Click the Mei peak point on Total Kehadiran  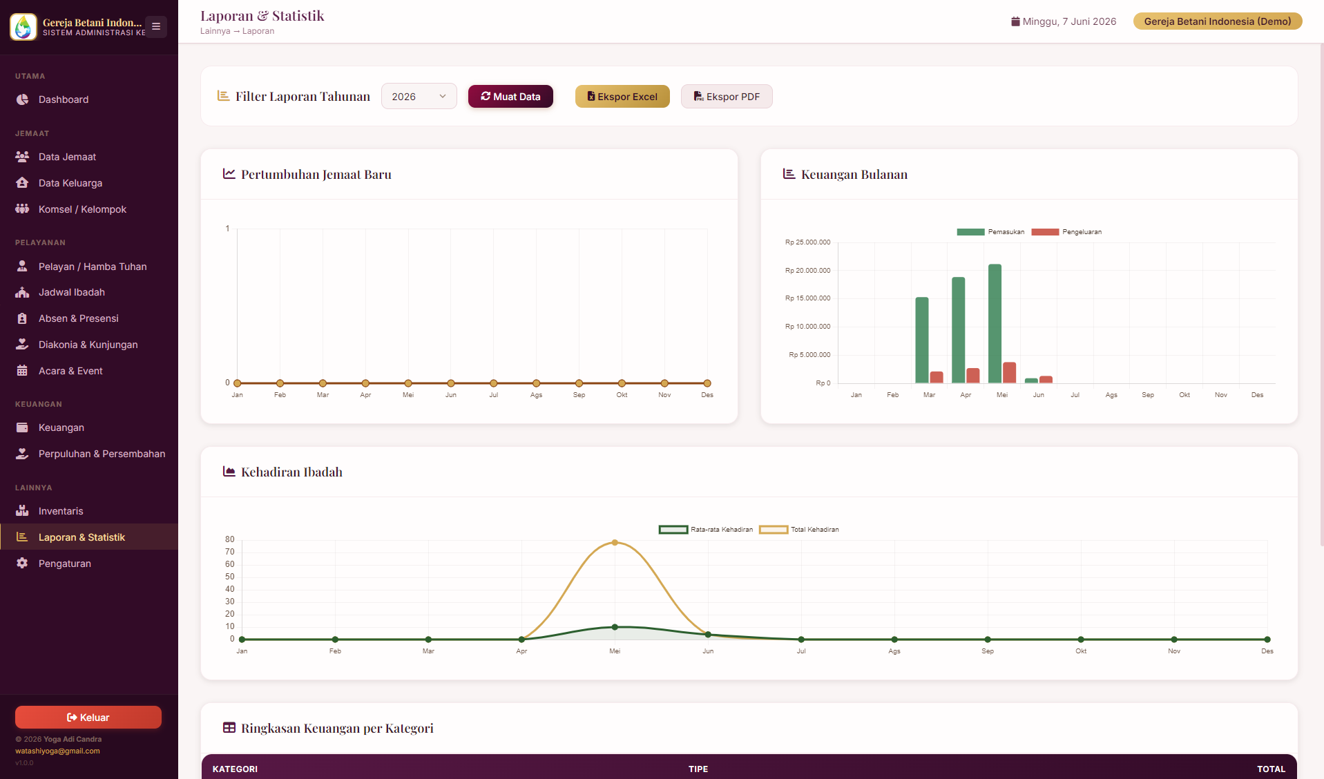tap(615, 543)
